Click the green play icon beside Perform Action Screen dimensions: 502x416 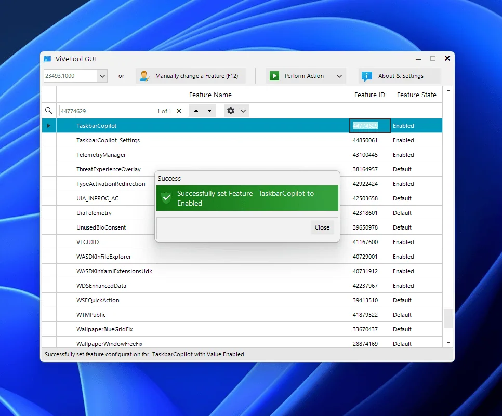(274, 76)
